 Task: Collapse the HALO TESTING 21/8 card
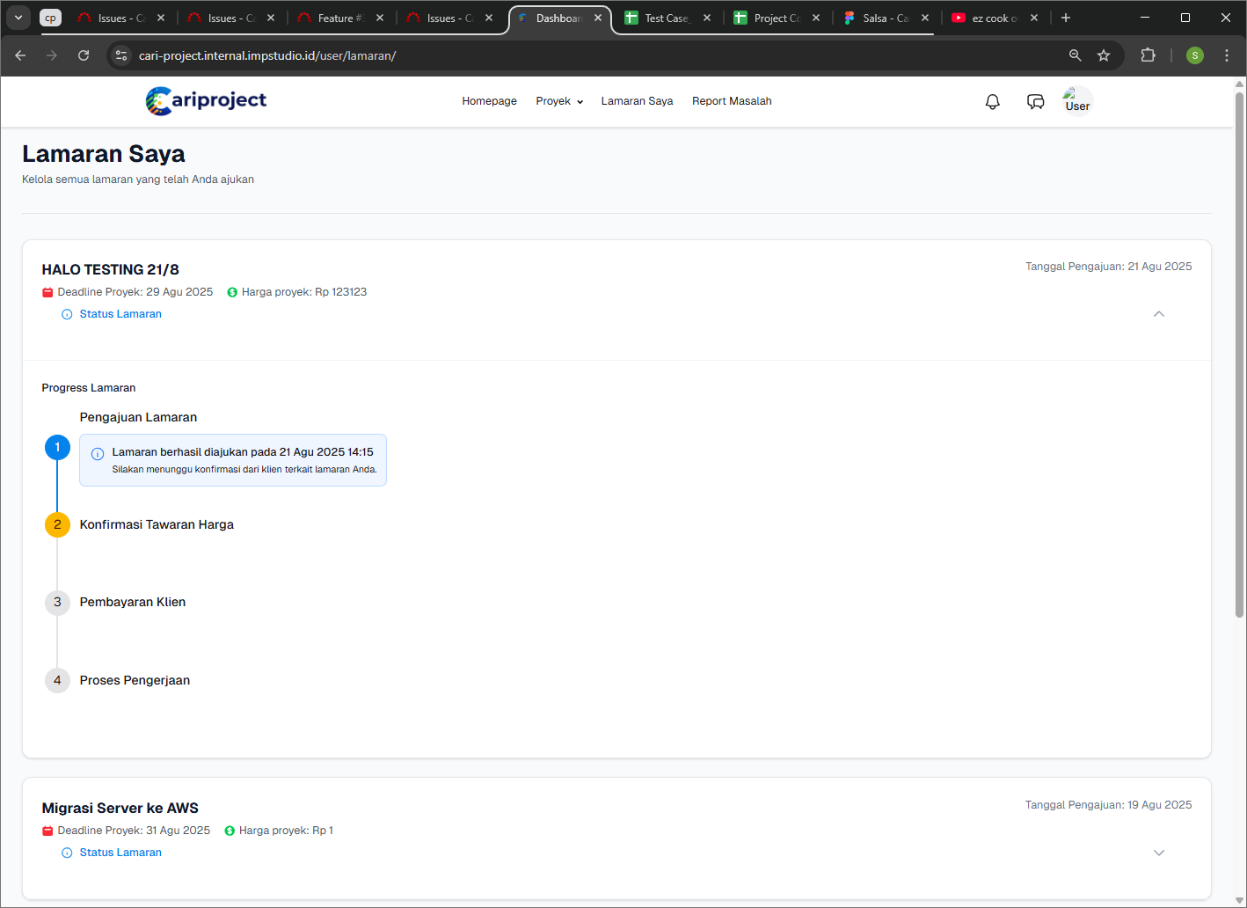[1158, 314]
